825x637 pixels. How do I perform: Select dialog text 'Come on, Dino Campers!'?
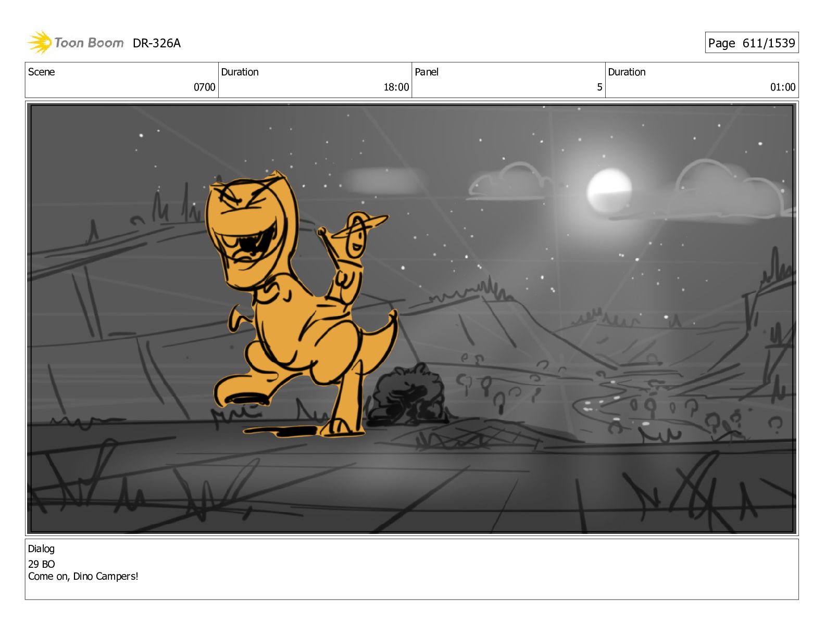click(x=83, y=576)
